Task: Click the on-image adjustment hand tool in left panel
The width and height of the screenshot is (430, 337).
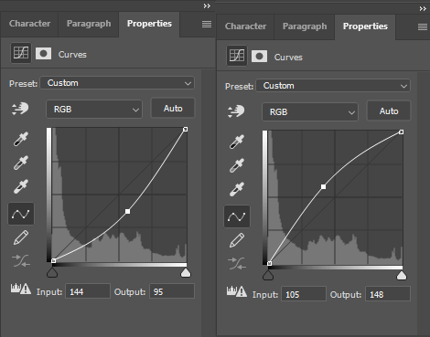Action: pos(20,109)
